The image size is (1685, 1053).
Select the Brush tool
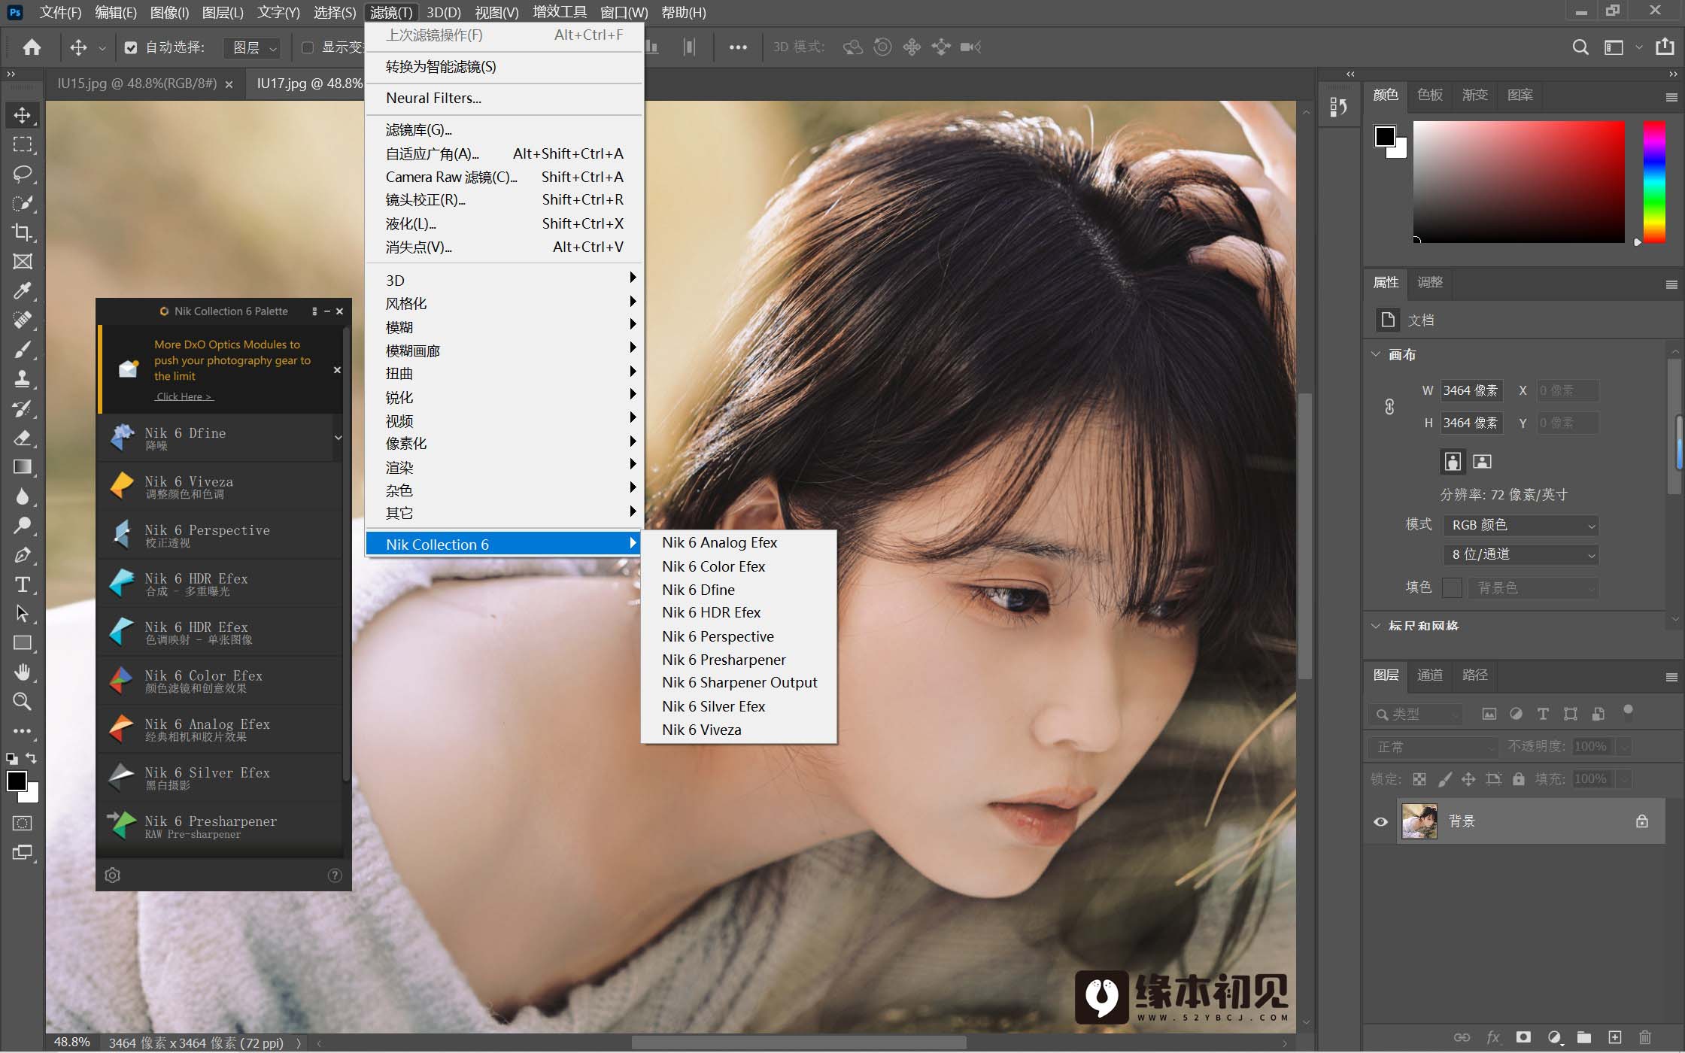tap(23, 350)
